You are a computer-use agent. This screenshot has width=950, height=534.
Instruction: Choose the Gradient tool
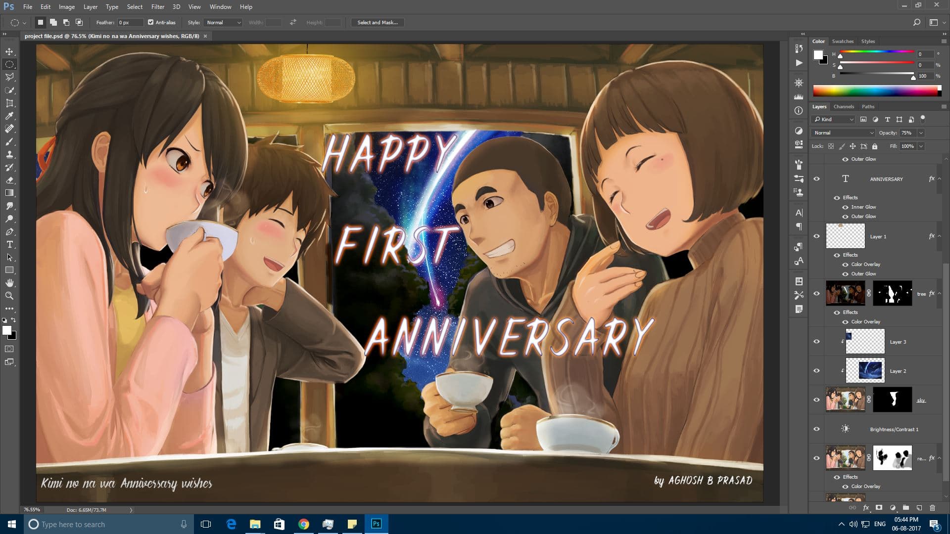9,193
